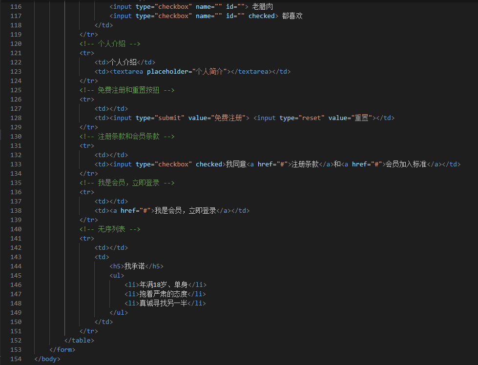Viewport: 478px width, 365px height.
Task: Click the anchor text 注册条款 on line 133
Action: point(305,164)
